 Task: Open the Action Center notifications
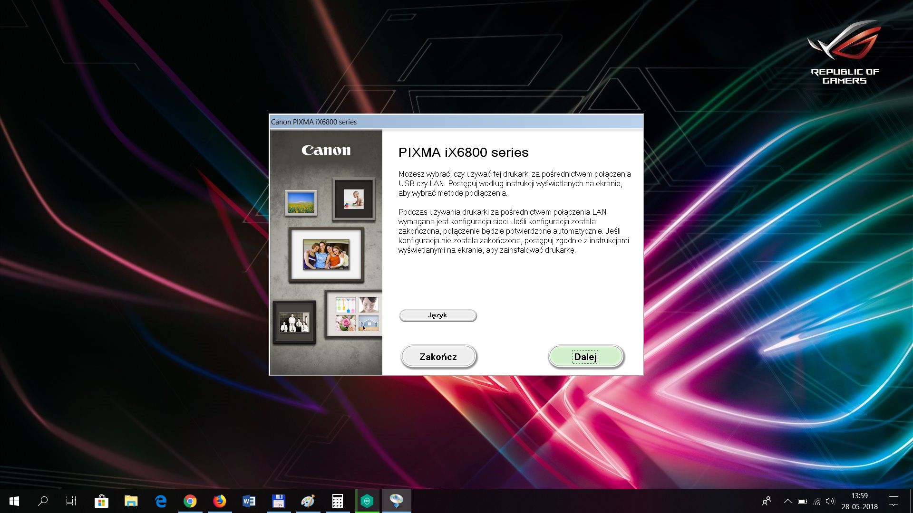click(x=894, y=501)
